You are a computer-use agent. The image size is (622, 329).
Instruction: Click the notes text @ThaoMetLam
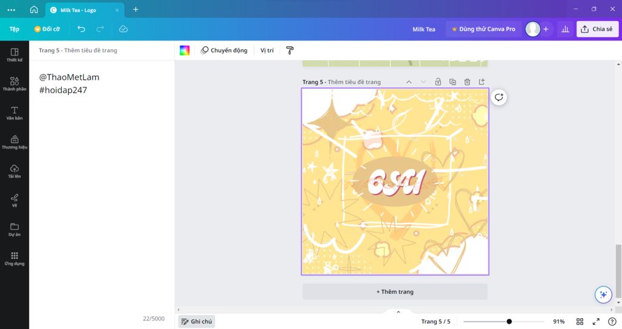click(x=69, y=77)
